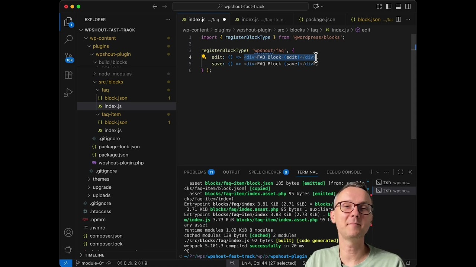Image resolution: width=476 pixels, height=267 pixels.
Task: Click the Ln 4, Col 44 cursor position
Action: pyautogui.click(x=269, y=263)
